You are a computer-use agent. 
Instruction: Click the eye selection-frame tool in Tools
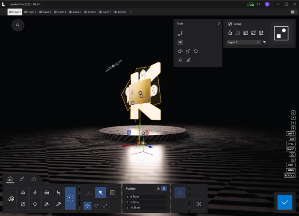click(x=180, y=42)
